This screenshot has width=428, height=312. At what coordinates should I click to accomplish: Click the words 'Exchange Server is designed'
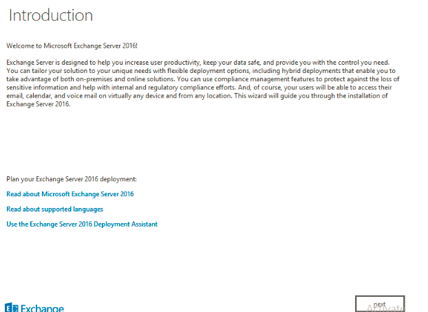44,63
